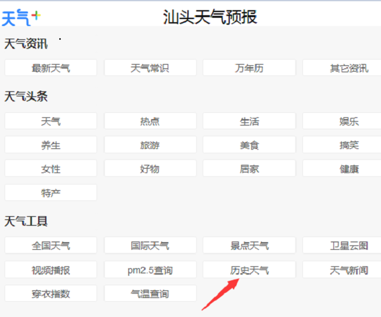
Task: Click the 天气资讯 section heading
Action: pos(26,44)
